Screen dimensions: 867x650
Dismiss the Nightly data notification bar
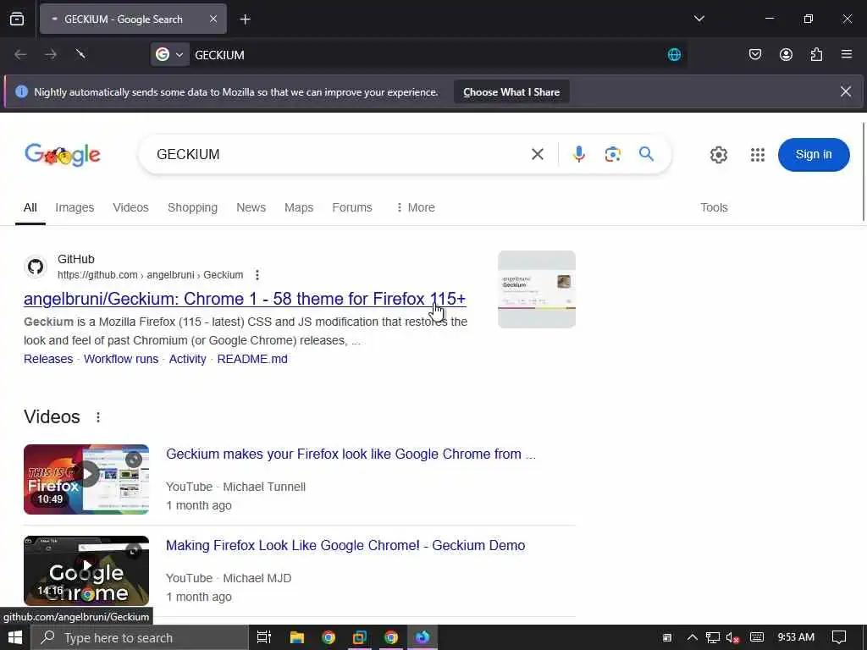coord(846,91)
